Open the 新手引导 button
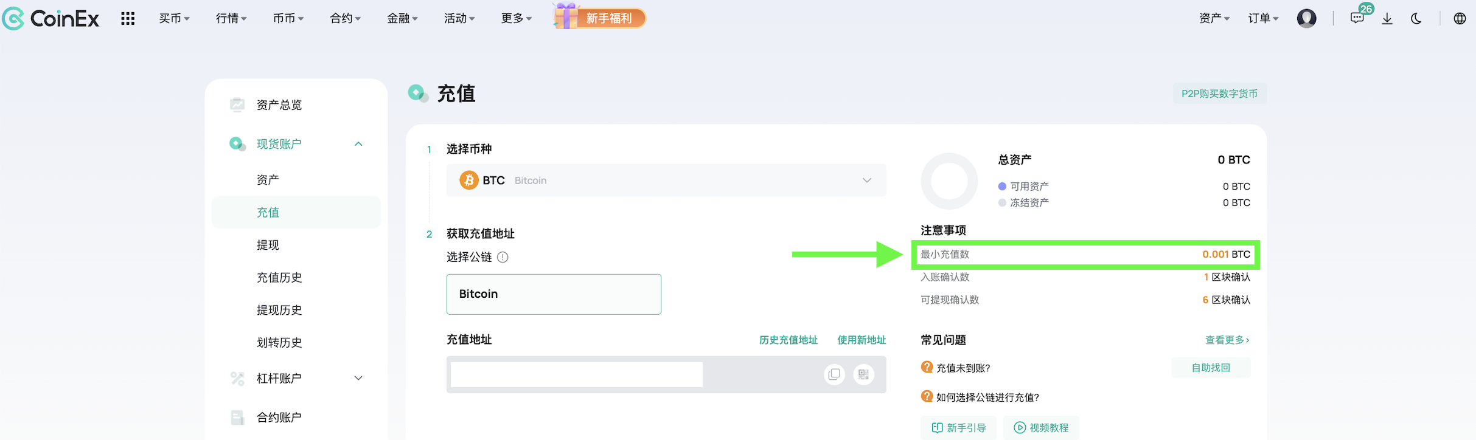Viewport: 1476px width, 440px height. (958, 428)
